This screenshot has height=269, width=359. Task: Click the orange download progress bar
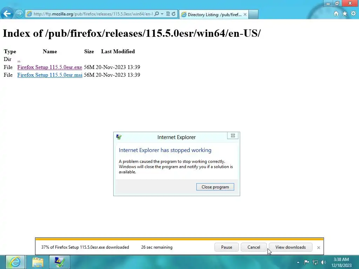(x=179, y=239)
